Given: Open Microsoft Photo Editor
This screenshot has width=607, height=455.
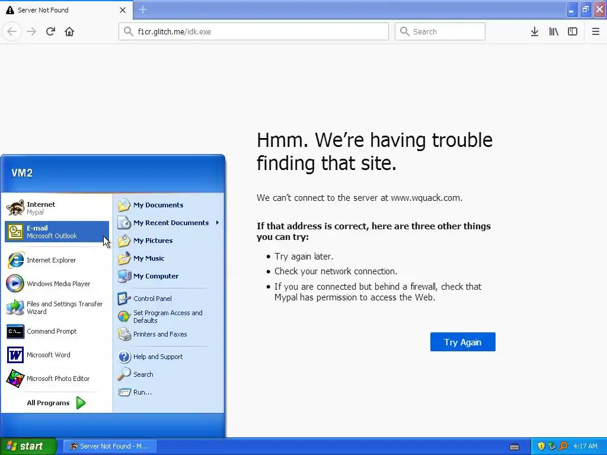Looking at the screenshot, I should coord(57,379).
